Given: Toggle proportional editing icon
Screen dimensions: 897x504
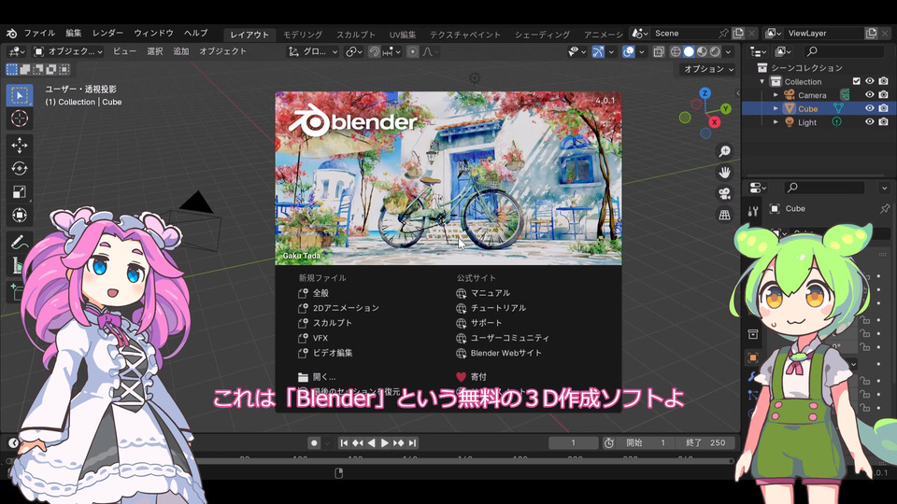Looking at the screenshot, I should 412,51.
